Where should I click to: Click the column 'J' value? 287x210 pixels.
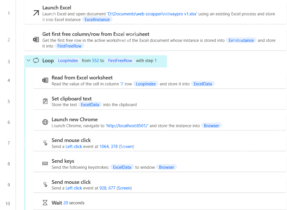pyautogui.click(x=122, y=84)
